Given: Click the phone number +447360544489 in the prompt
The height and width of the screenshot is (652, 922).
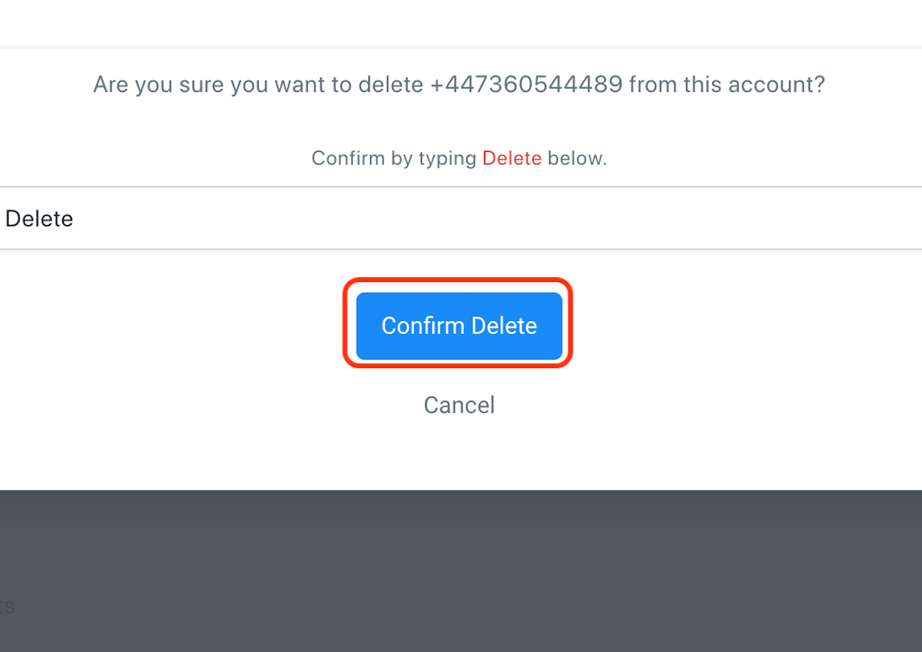Looking at the screenshot, I should click(x=526, y=84).
